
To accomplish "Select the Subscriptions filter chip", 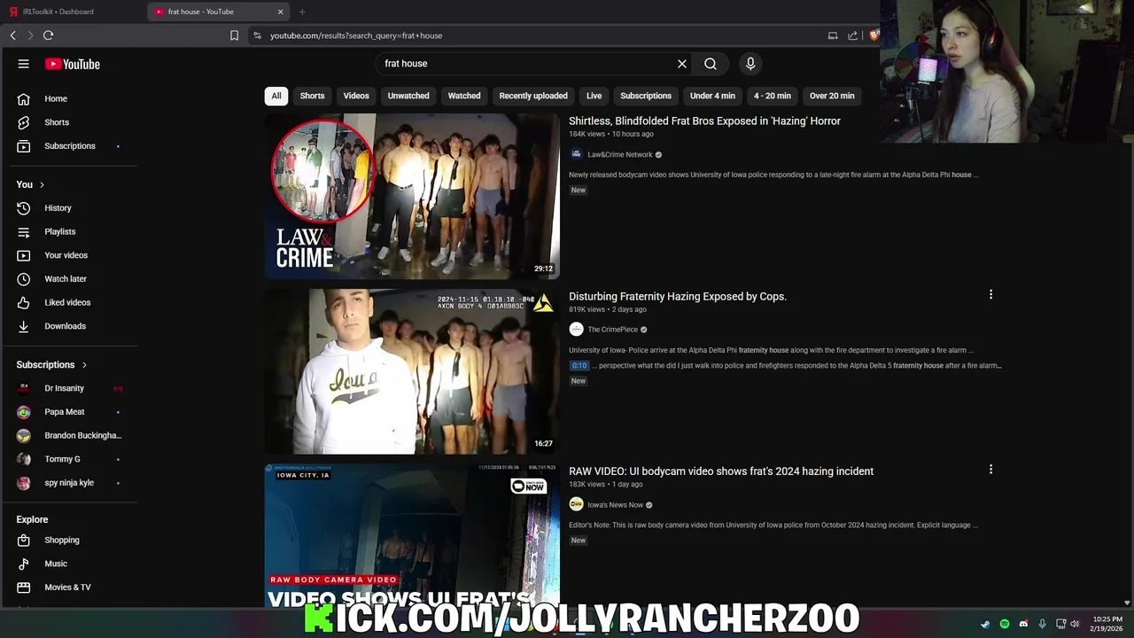I will point(646,96).
